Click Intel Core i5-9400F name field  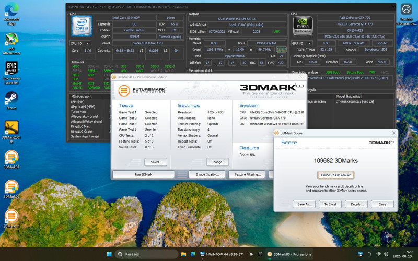(x=126, y=18)
